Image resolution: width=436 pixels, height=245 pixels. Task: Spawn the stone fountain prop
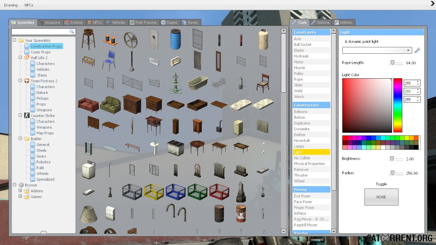[175, 83]
